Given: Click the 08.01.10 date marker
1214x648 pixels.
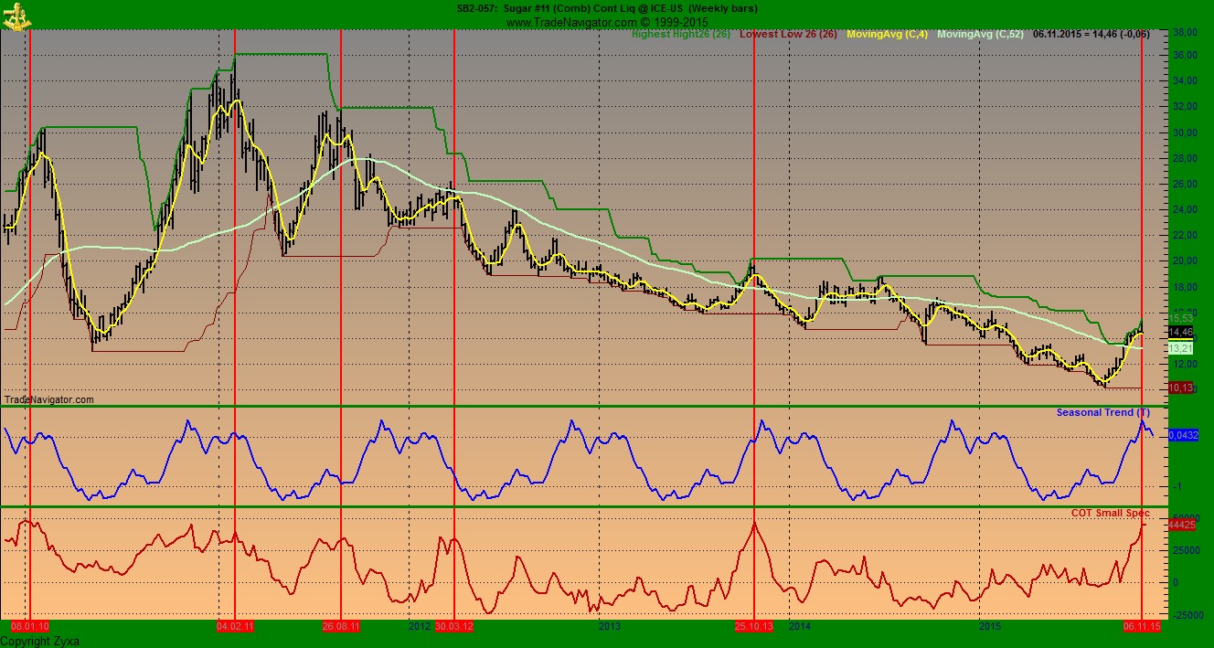Looking at the screenshot, I should click(29, 627).
